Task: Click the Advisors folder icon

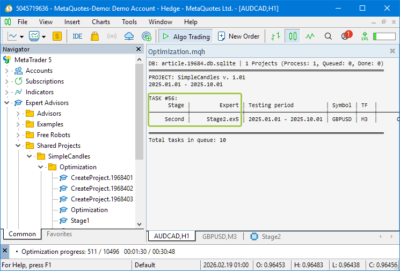Action: [30, 113]
